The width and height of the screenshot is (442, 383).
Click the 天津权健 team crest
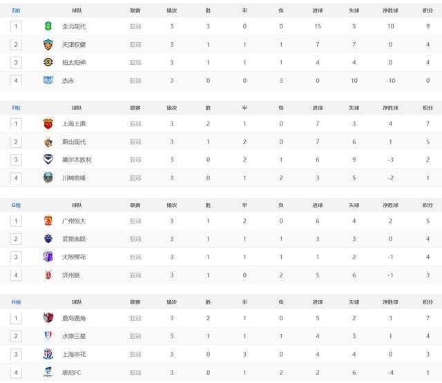[x=48, y=44]
